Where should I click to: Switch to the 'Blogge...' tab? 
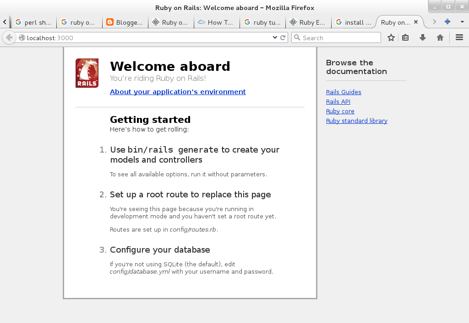pos(125,22)
